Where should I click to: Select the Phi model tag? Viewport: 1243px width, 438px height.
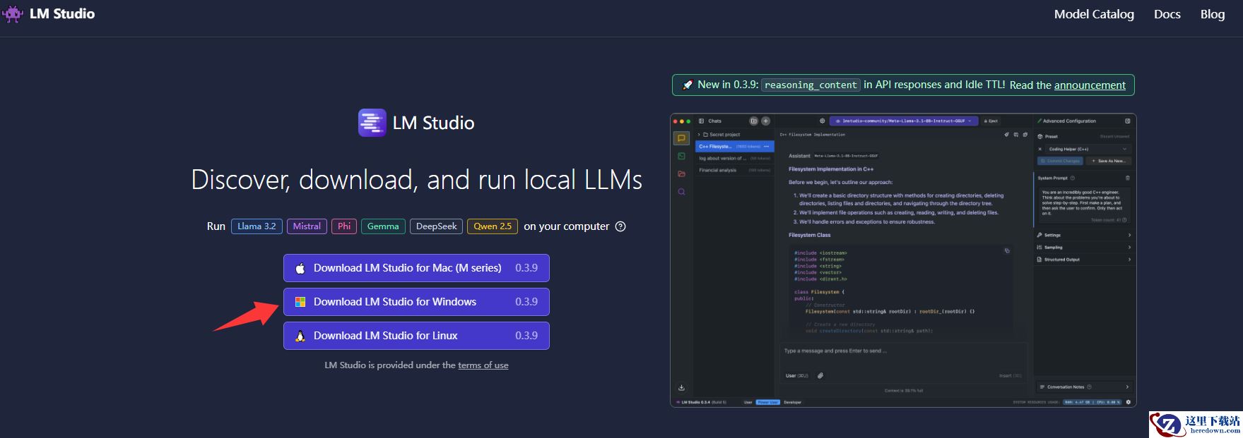(x=344, y=226)
